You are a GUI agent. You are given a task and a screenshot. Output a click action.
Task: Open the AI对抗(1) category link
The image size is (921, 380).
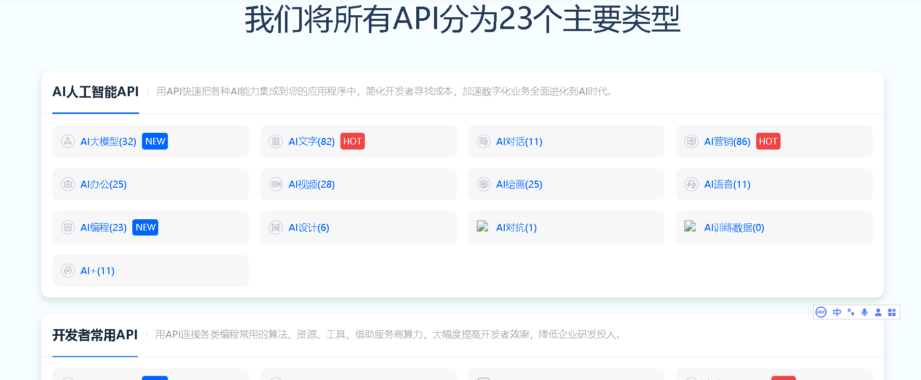[x=516, y=227]
